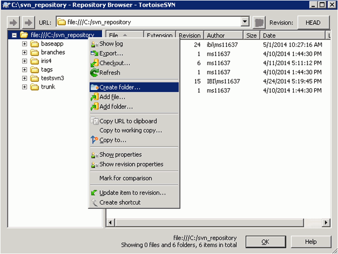338x254 pixels.
Task: Click the tags folder icon
Action: (x=34, y=70)
